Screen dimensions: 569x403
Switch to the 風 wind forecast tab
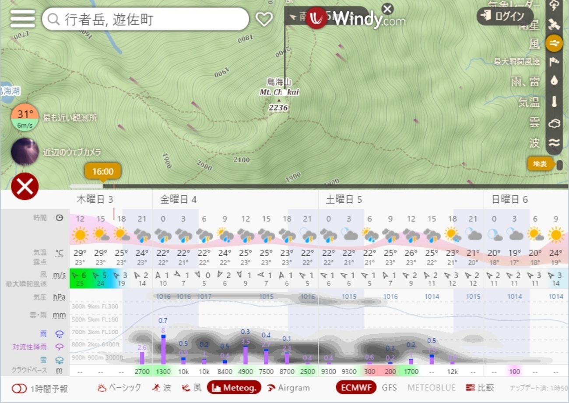click(192, 388)
